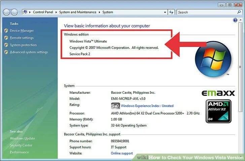Select the phone number 09359419091
This screenshot has height=161, width=245.
pyautogui.click(x=120, y=141)
